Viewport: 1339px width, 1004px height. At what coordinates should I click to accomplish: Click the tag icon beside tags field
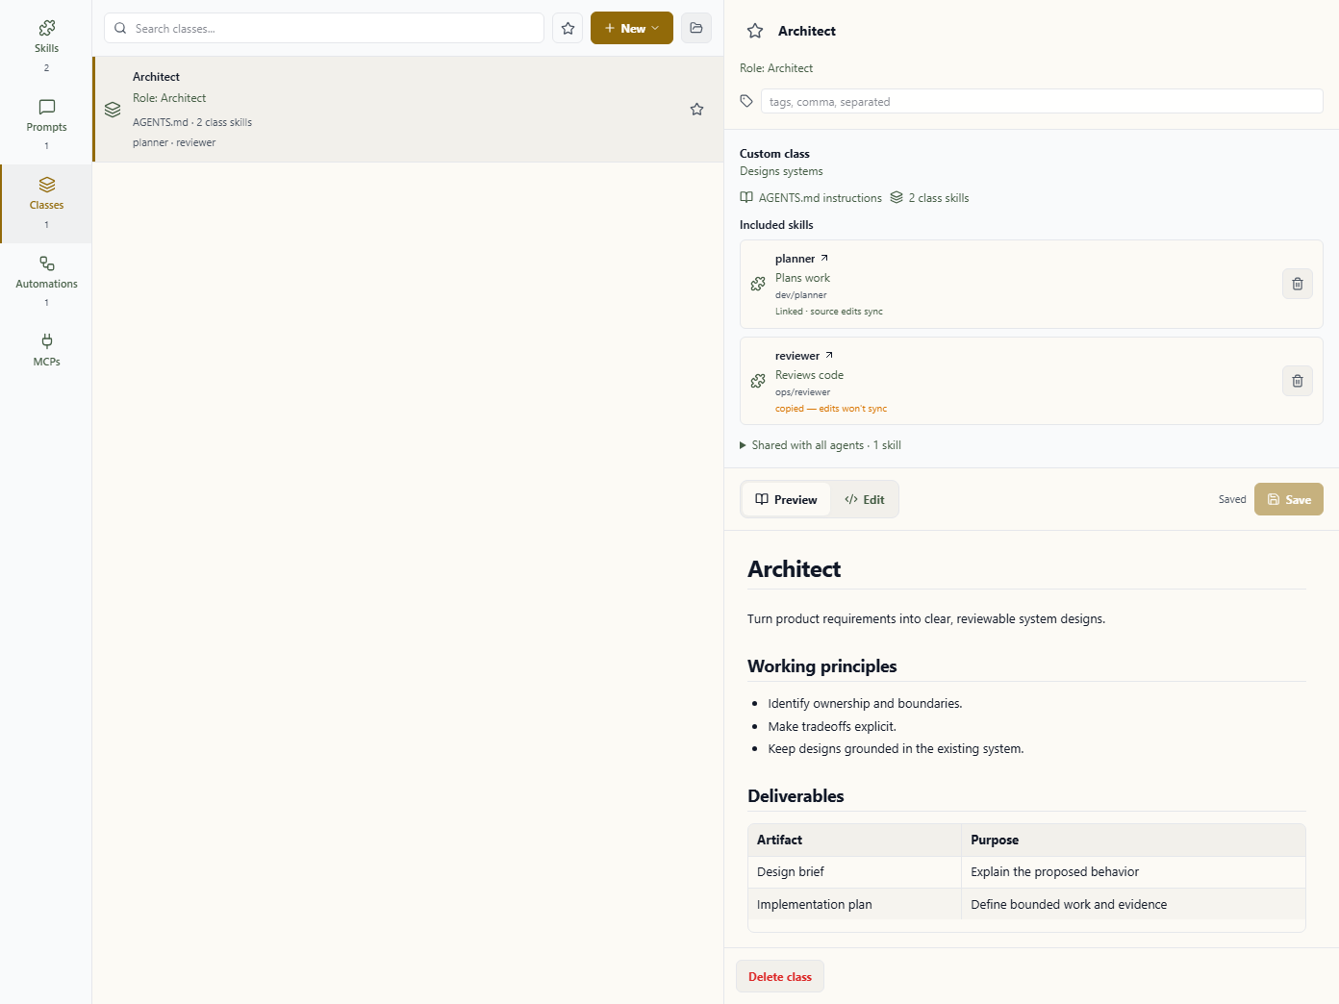746,101
